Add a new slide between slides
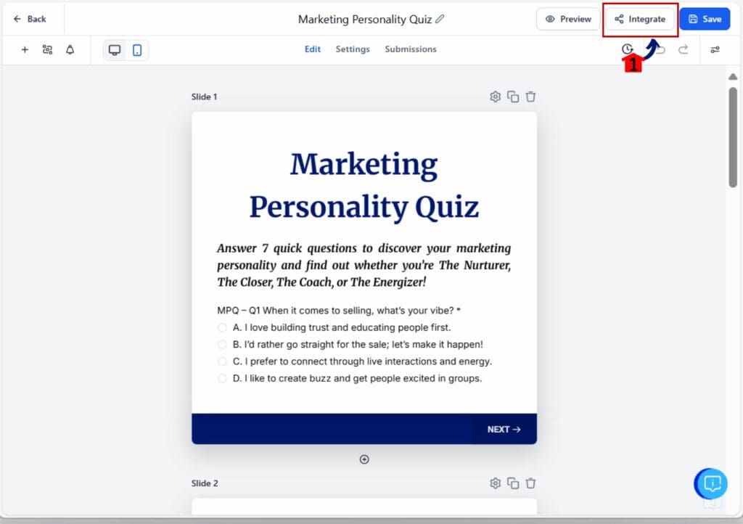The width and height of the screenshot is (743, 524). pyautogui.click(x=364, y=459)
